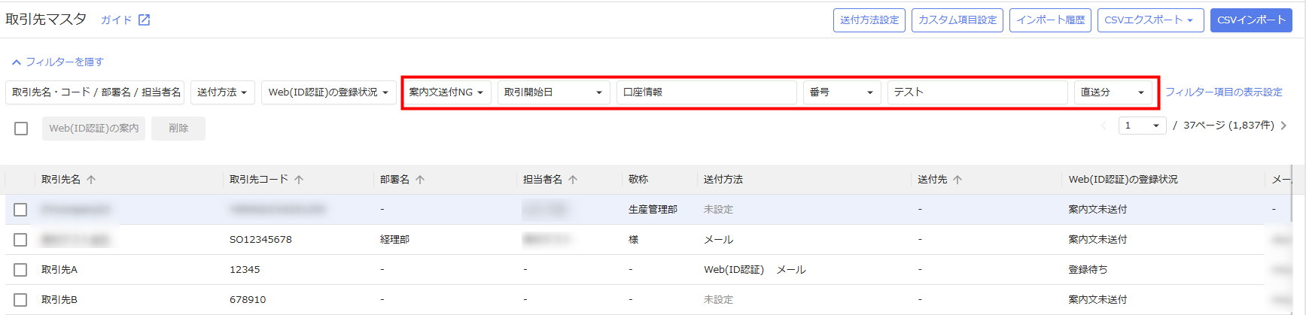Sort by 部署名 column arrow

click(420, 180)
